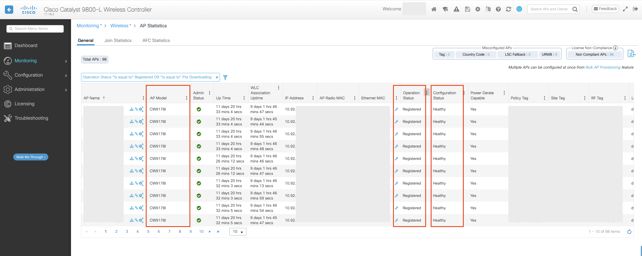Open Bulk AP Provisioning link
This screenshot has width=642, height=256.
[x=603, y=67]
